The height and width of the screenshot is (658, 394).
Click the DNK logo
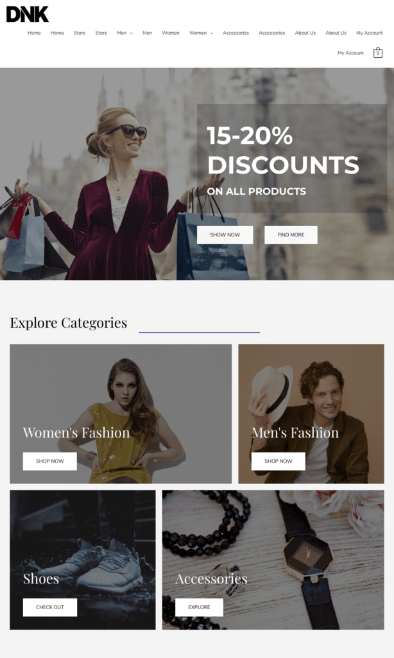pyautogui.click(x=28, y=14)
